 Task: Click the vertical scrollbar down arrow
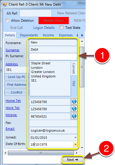(82, 148)
